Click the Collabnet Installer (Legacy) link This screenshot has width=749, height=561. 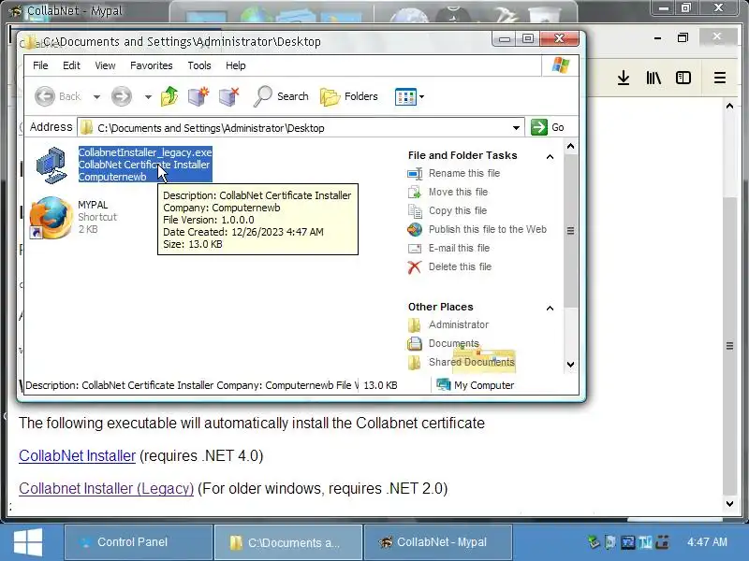[x=106, y=488]
